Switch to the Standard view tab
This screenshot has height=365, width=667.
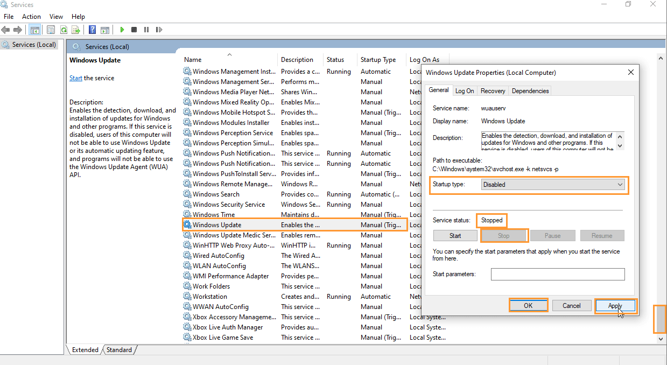tap(119, 350)
